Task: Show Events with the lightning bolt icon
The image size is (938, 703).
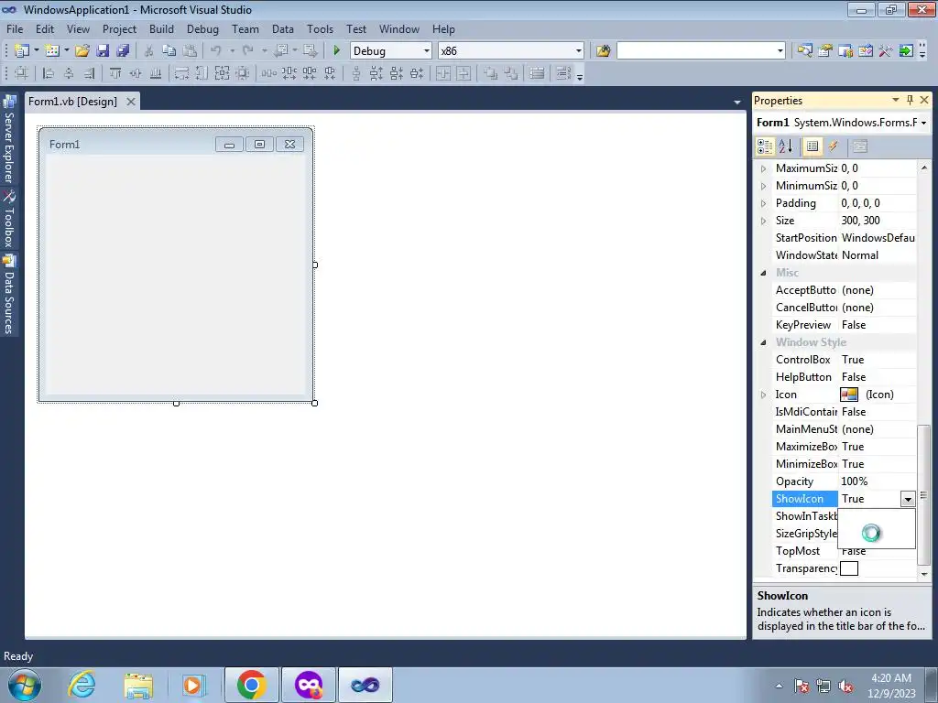Action: pos(833,146)
